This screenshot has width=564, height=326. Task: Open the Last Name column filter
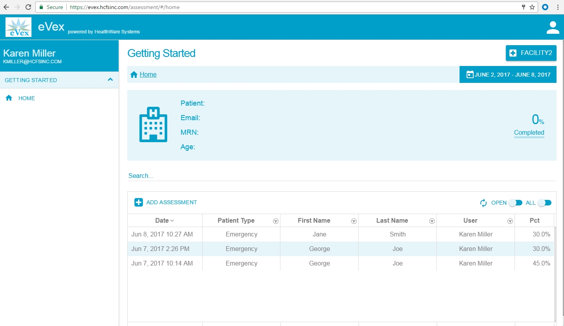pyautogui.click(x=432, y=221)
